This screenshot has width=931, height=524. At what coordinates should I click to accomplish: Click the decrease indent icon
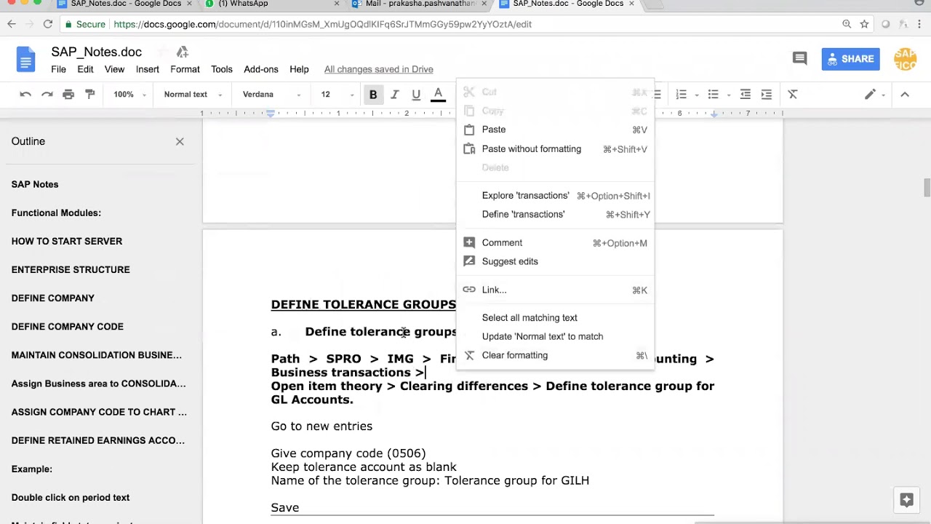[x=746, y=95]
